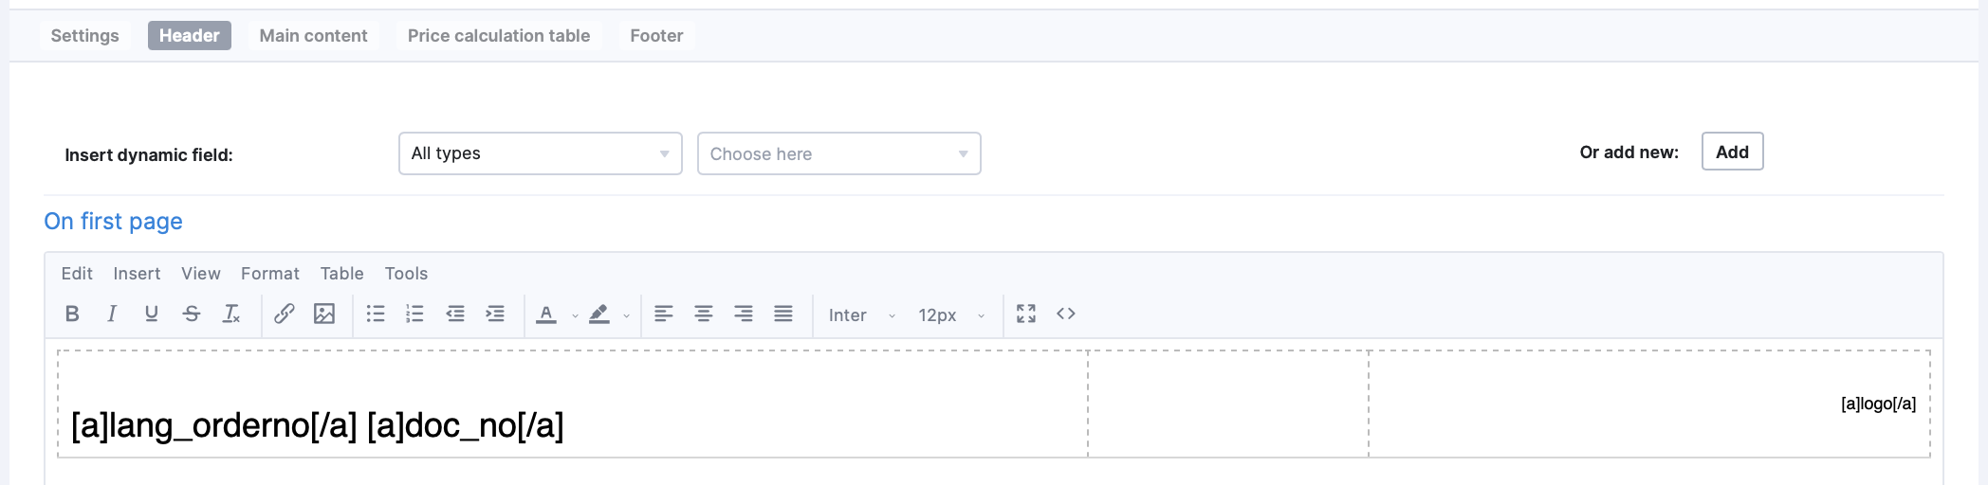
Task: Open the Inter font family dropdown
Action: tap(861, 315)
